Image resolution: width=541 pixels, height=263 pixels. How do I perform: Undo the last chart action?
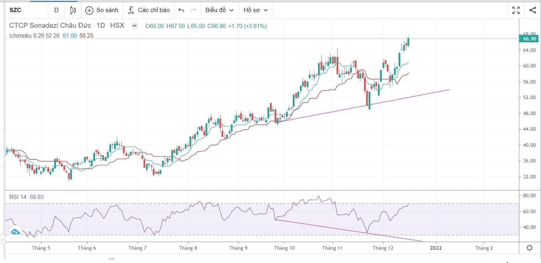click(181, 10)
